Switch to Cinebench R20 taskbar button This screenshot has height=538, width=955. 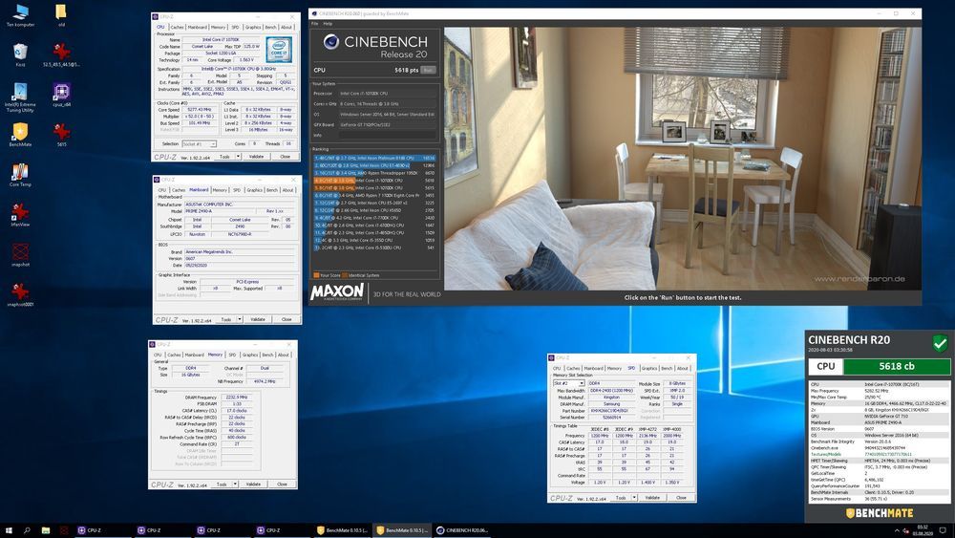(461, 530)
